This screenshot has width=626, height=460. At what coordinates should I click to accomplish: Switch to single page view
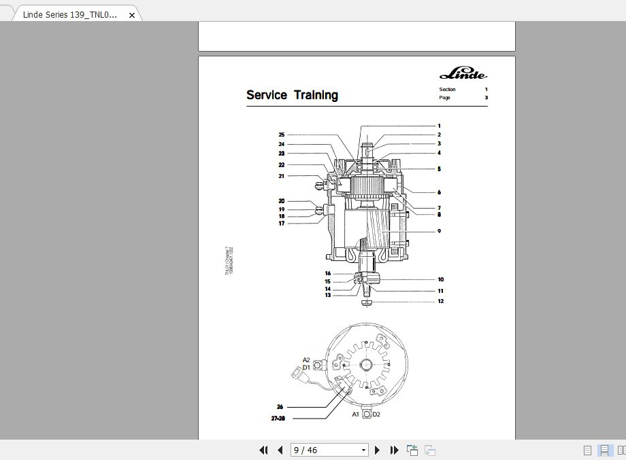pos(587,450)
